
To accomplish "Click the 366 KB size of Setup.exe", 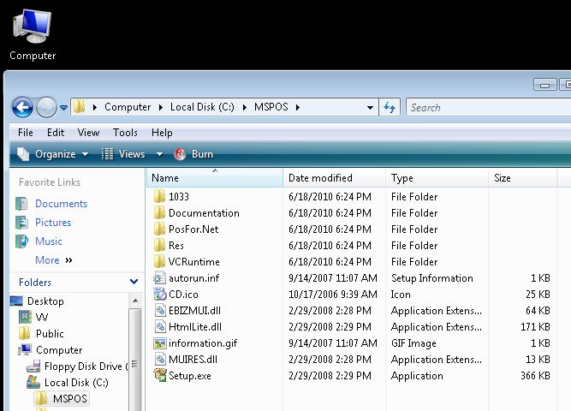I will pyautogui.click(x=535, y=376).
